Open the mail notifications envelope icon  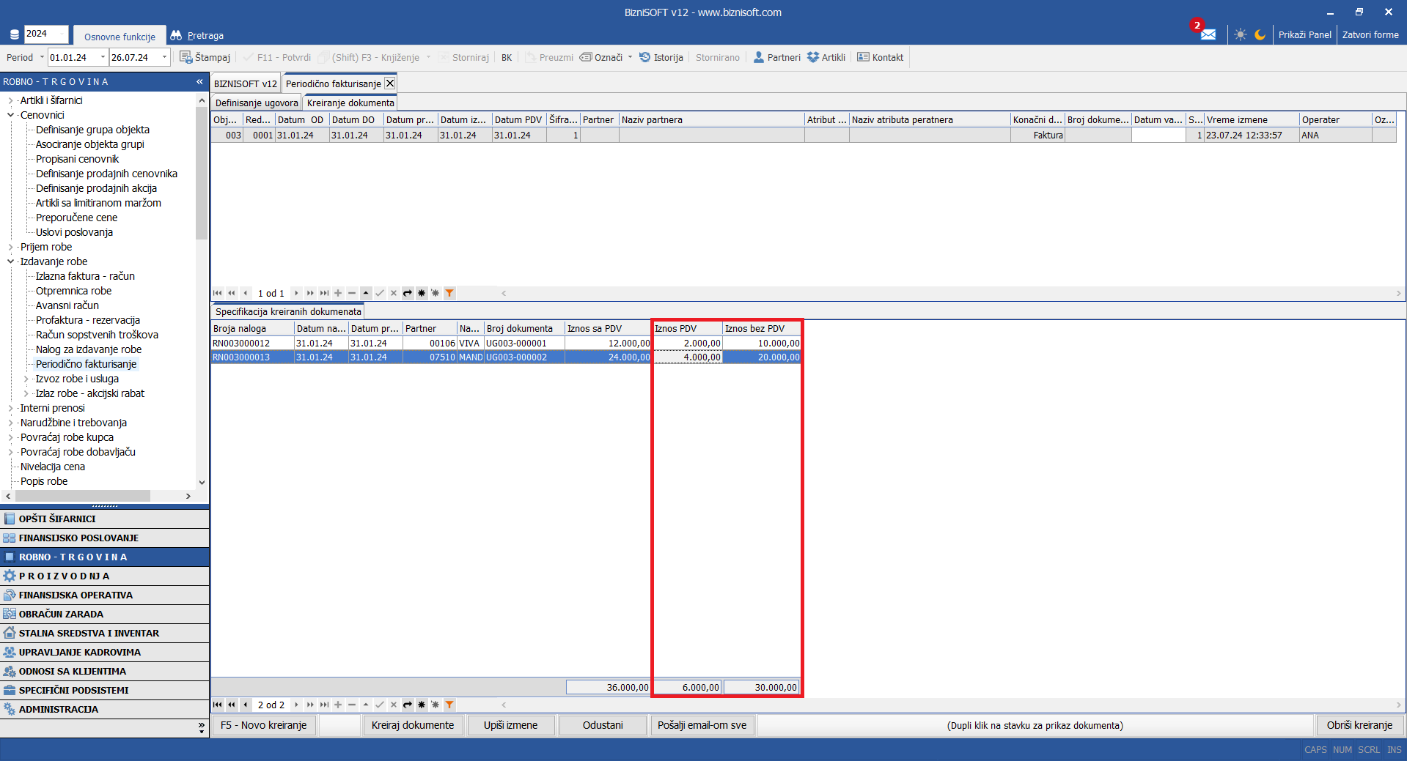click(1208, 34)
